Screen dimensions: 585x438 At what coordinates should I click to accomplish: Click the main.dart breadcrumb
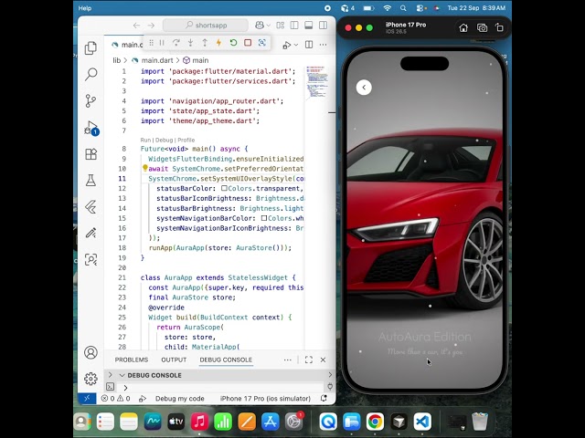point(157,60)
